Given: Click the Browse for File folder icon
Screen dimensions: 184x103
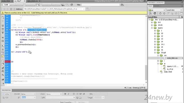Looking at the screenshot, I should (x=80, y=98).
